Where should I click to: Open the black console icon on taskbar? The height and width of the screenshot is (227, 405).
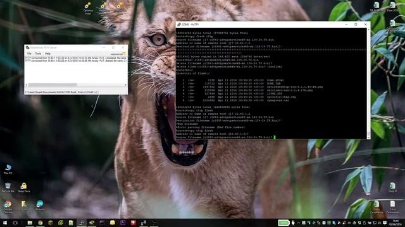pos(103,223)
